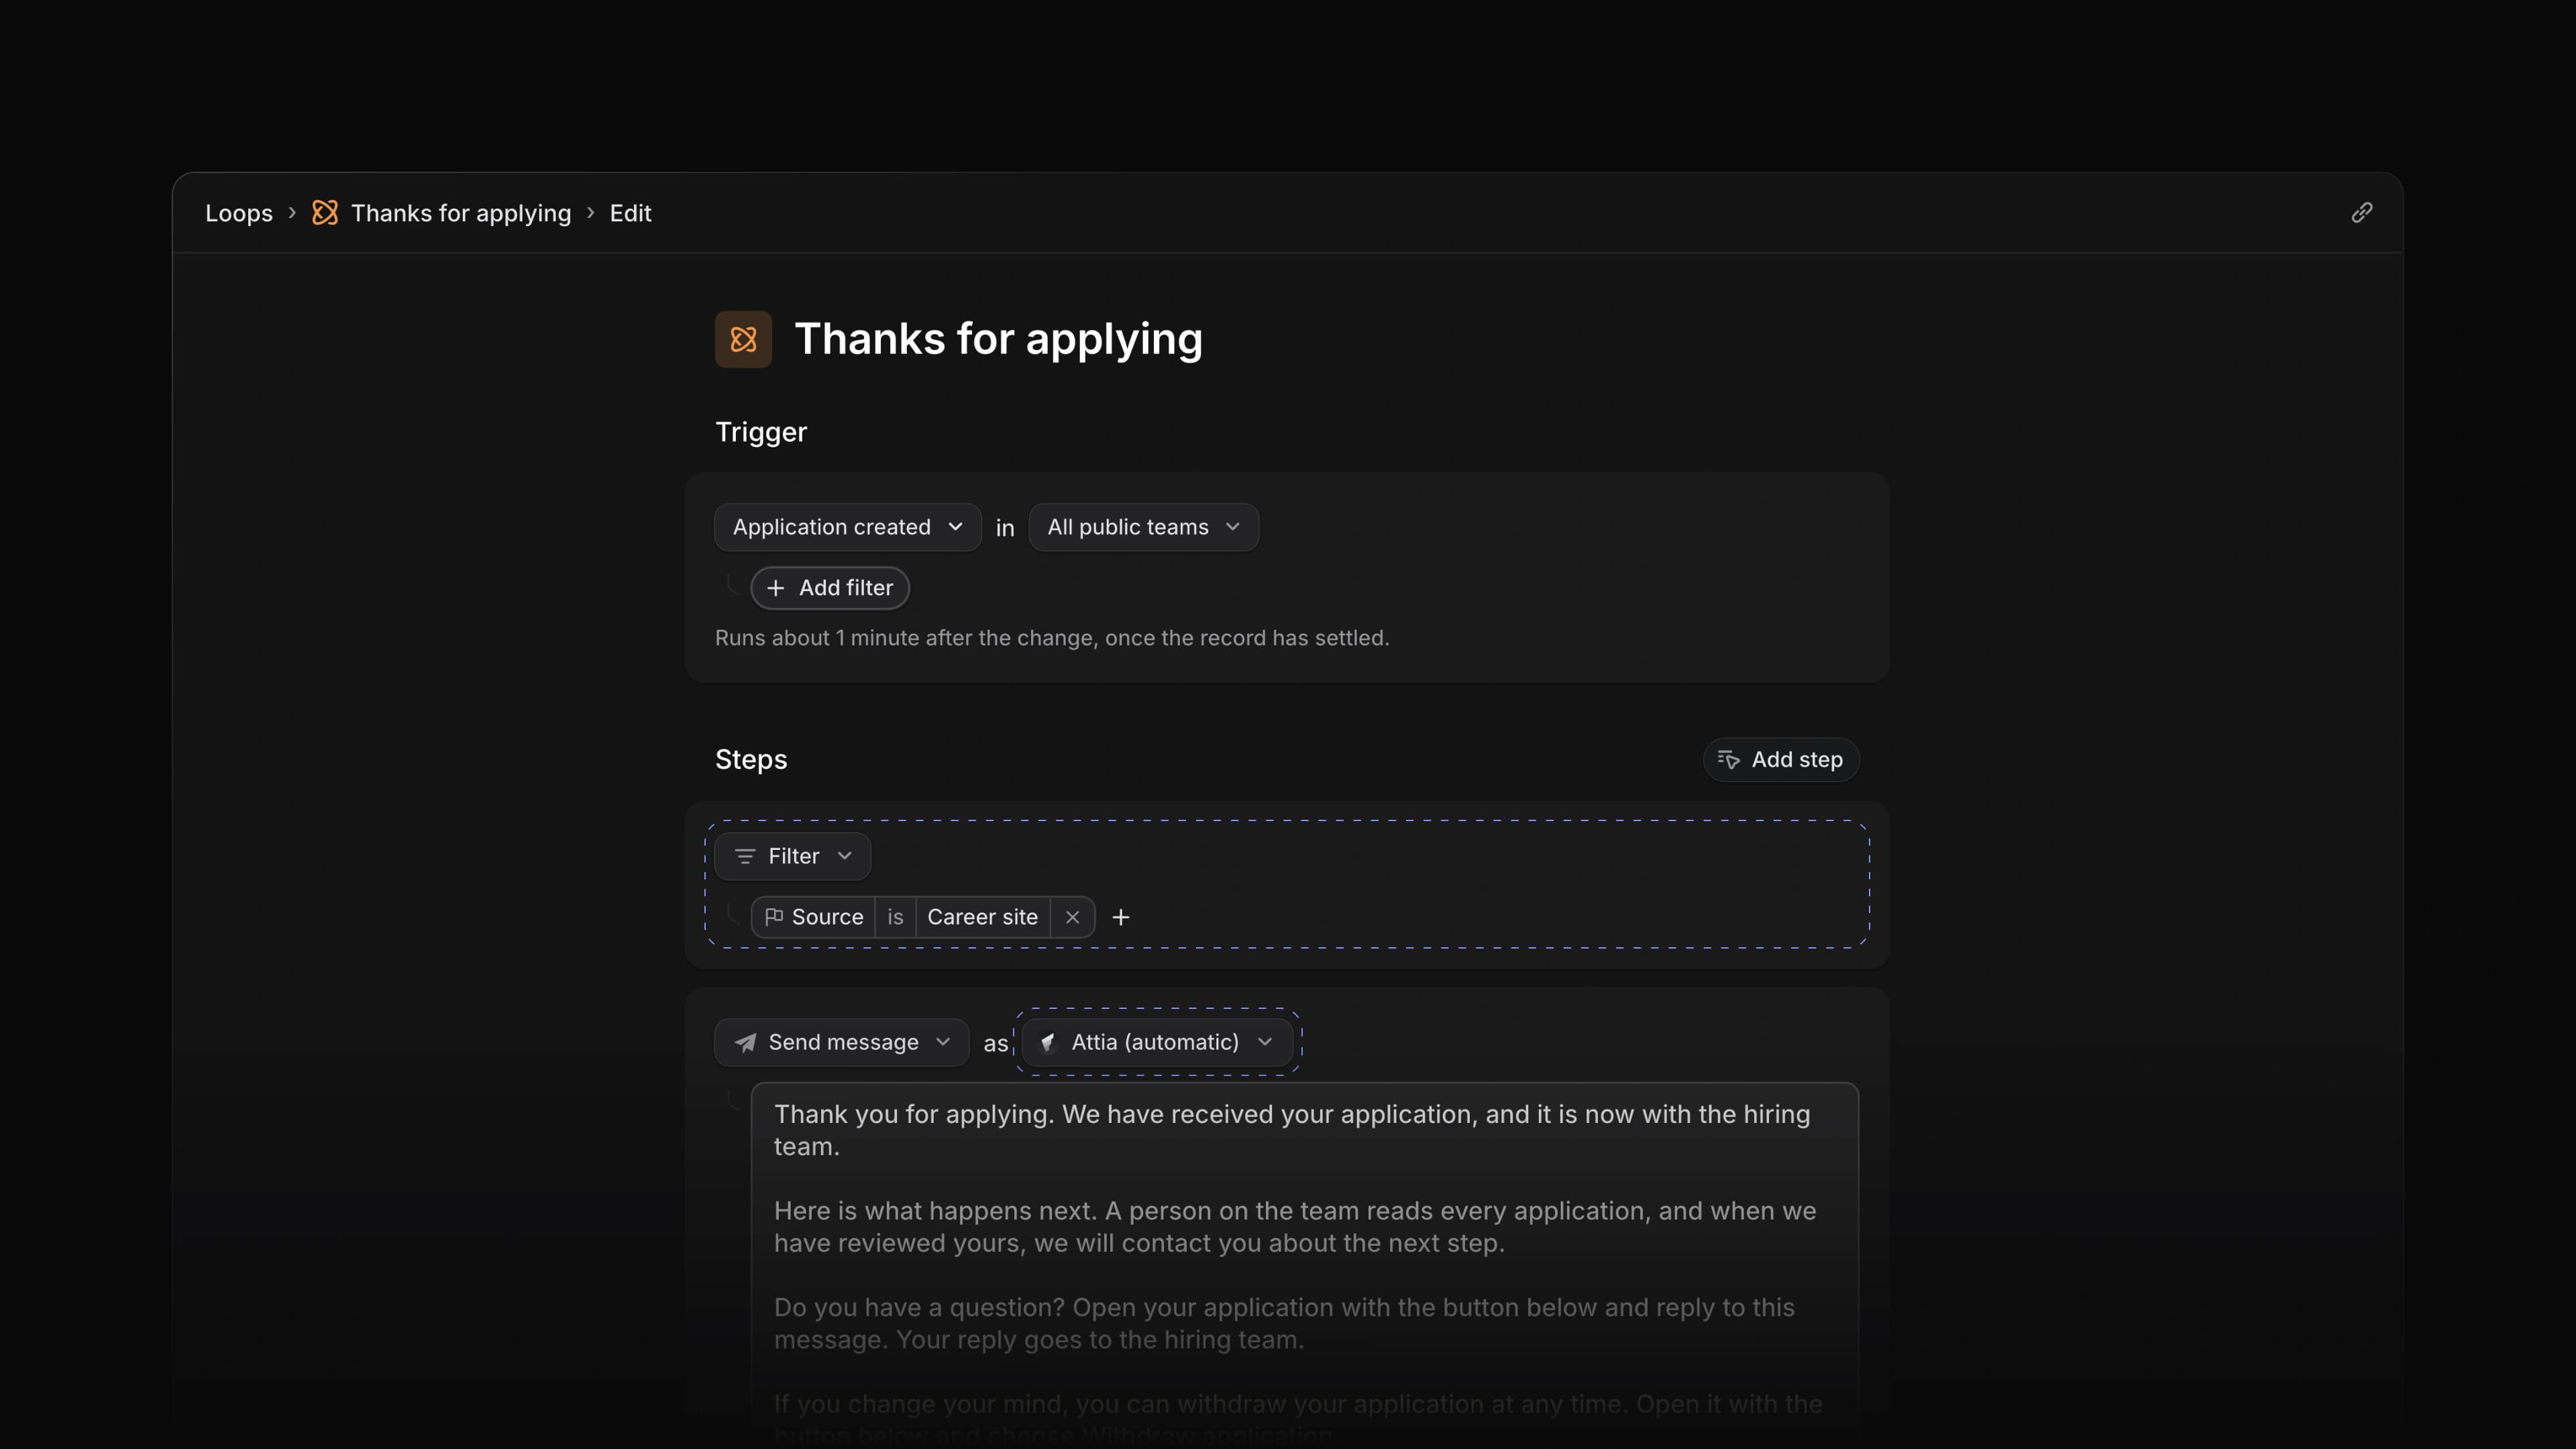Copy link using the chain icon

[x=2361, y=212]
